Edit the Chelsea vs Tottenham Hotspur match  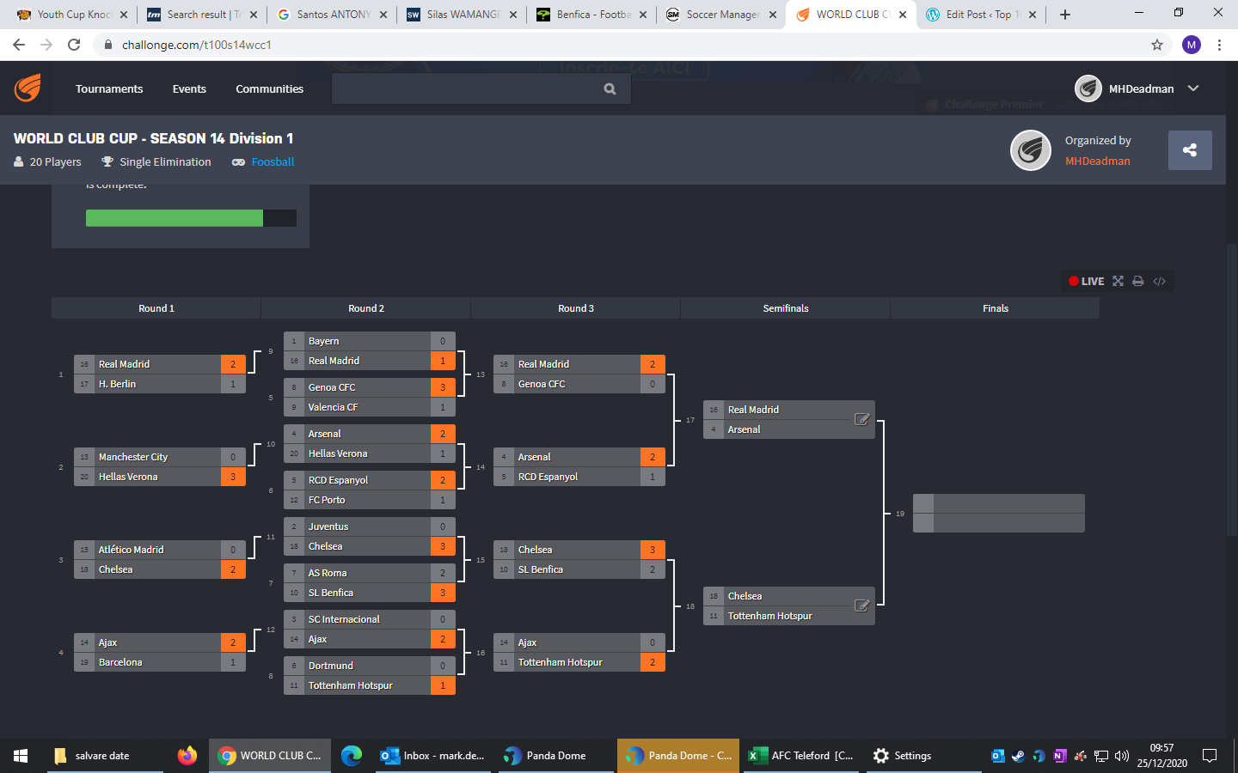pos(861,606)
